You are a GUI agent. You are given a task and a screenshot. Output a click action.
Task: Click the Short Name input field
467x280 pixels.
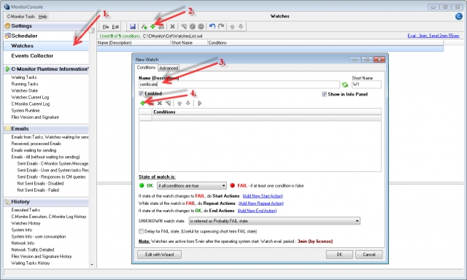click(x=366, y=85)
